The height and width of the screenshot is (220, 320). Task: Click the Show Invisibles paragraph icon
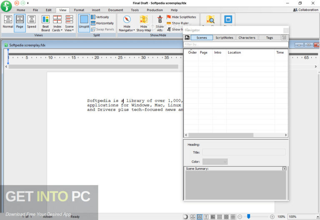pos(169,30)
